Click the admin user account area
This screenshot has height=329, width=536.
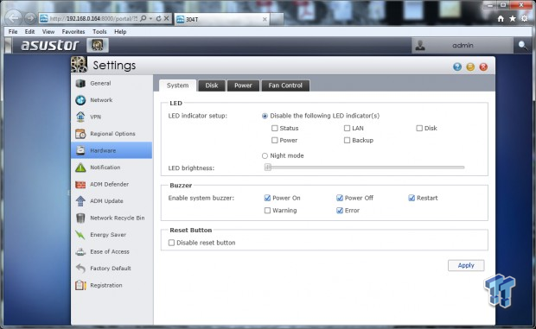(x=463, y=46)
